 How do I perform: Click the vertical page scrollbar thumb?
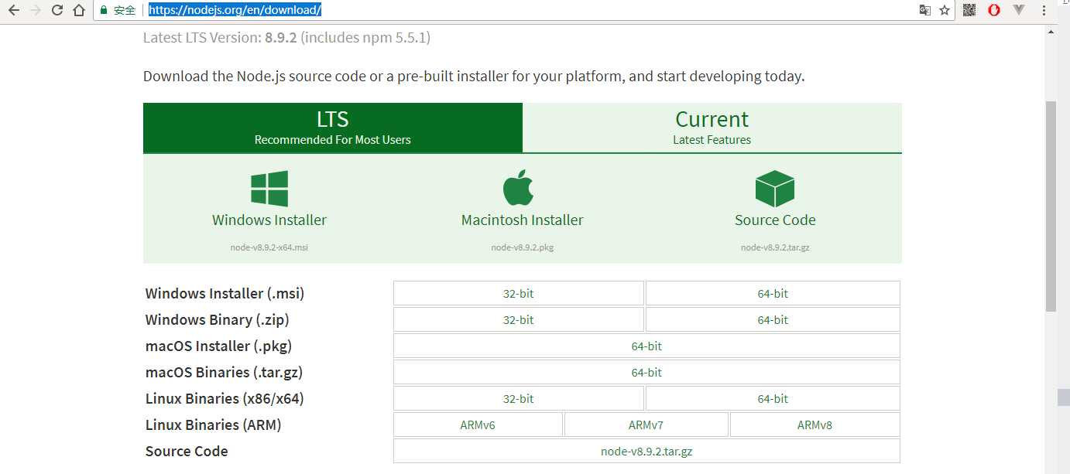(x=1051, y=206)
